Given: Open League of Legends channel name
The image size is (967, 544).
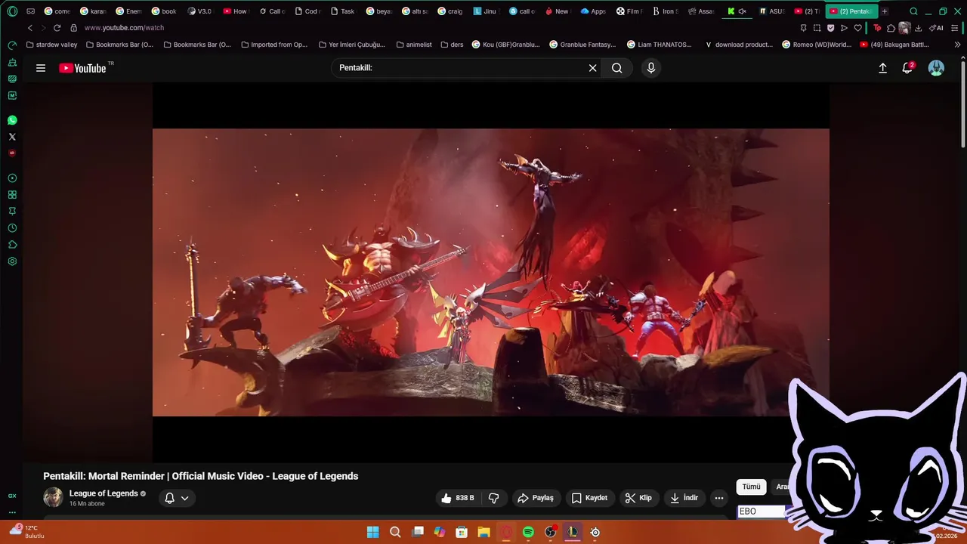Looking at the screenshot, I should pyautogui.click(x=103, y=493).
